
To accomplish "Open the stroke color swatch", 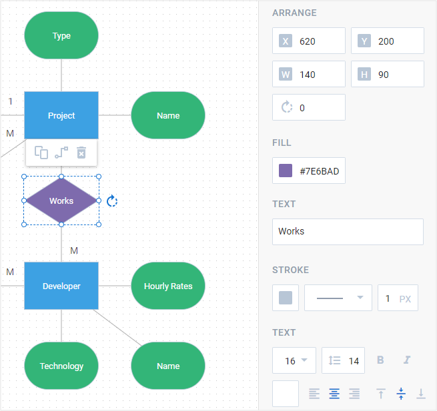I will pyautogui.click(x=286, y=298).
